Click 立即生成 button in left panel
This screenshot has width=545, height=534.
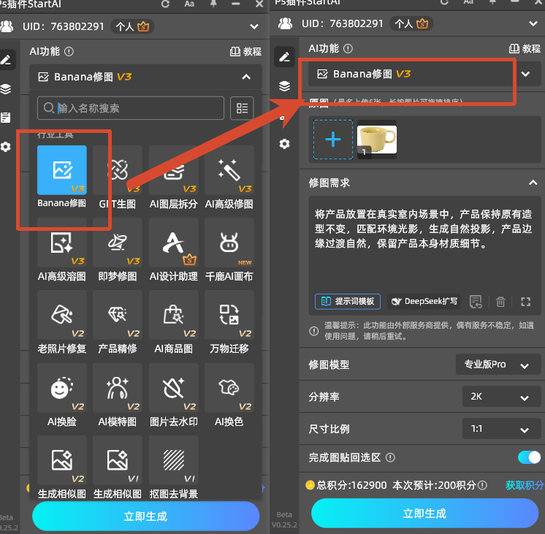click(x=145, y=516)
